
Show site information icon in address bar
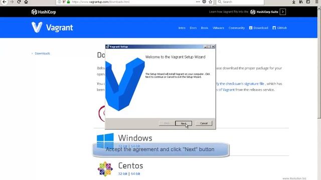click(x=59, y=2)
